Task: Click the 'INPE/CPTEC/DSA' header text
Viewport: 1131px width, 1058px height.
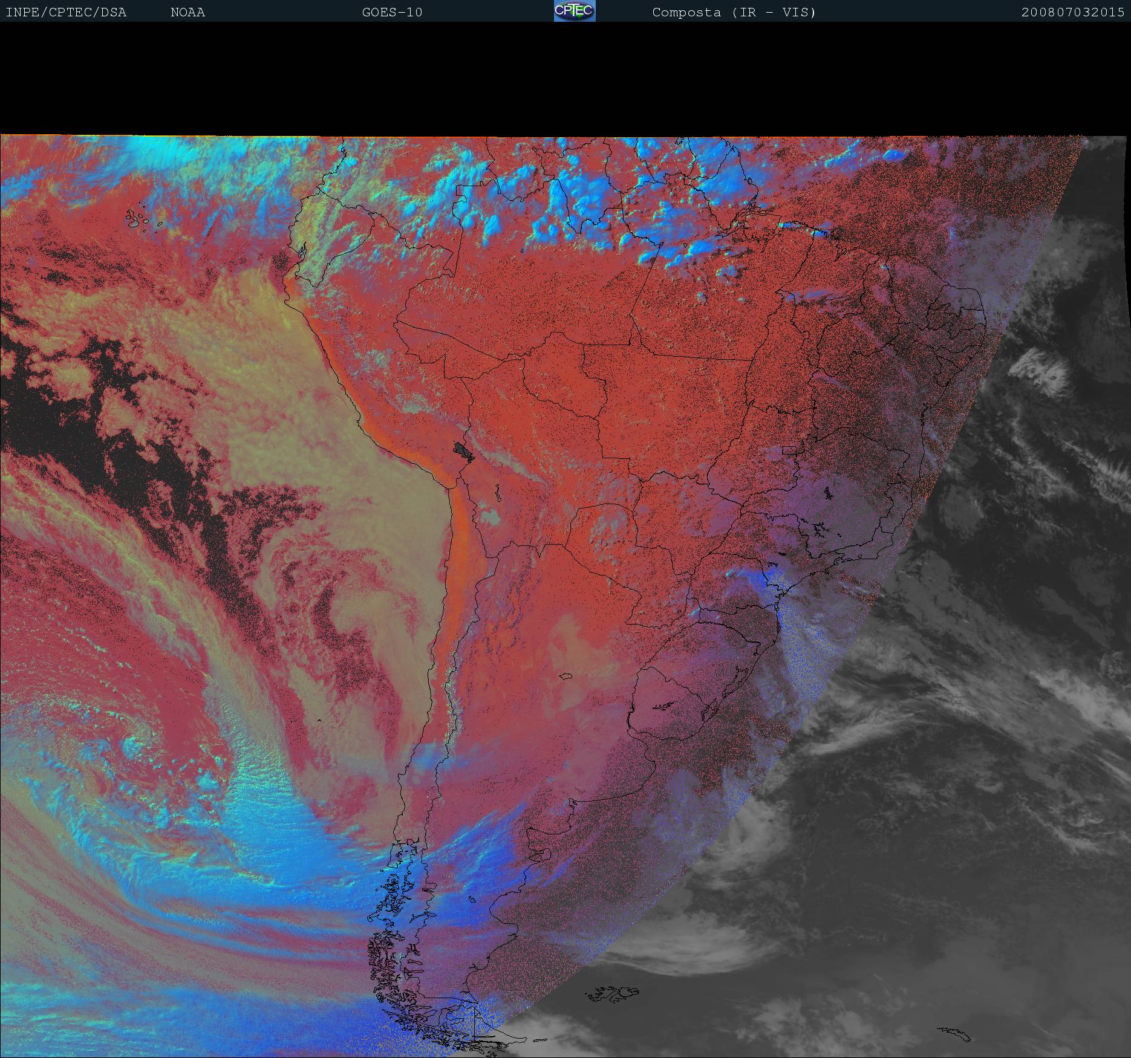Action: click(x=66, y=13)
